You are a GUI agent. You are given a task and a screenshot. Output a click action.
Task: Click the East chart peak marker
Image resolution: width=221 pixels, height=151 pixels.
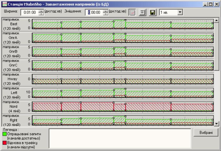point(125,20)
